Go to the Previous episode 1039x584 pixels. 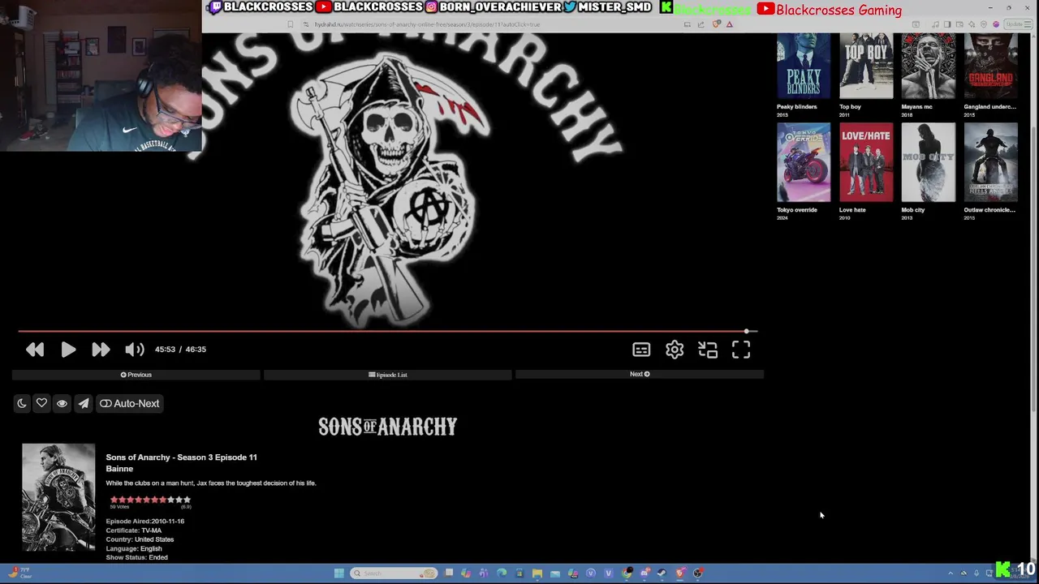pyautogui.click(x=136, y=375)
